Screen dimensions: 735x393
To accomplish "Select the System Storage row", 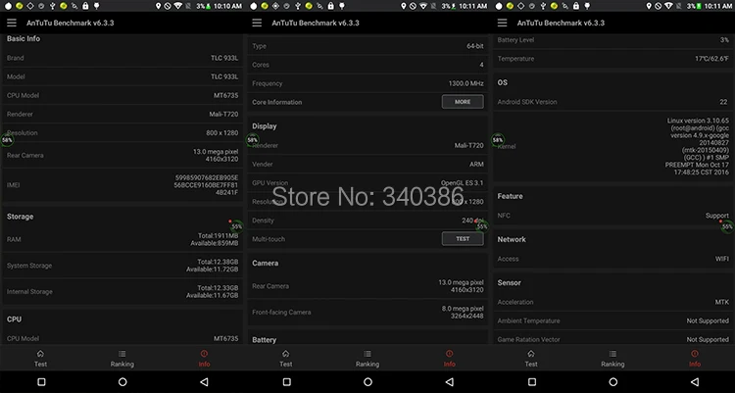I will point(122,266).
